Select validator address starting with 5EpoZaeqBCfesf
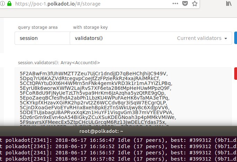Viewport: 237px width, 162px height. click(x=95, y=98)
